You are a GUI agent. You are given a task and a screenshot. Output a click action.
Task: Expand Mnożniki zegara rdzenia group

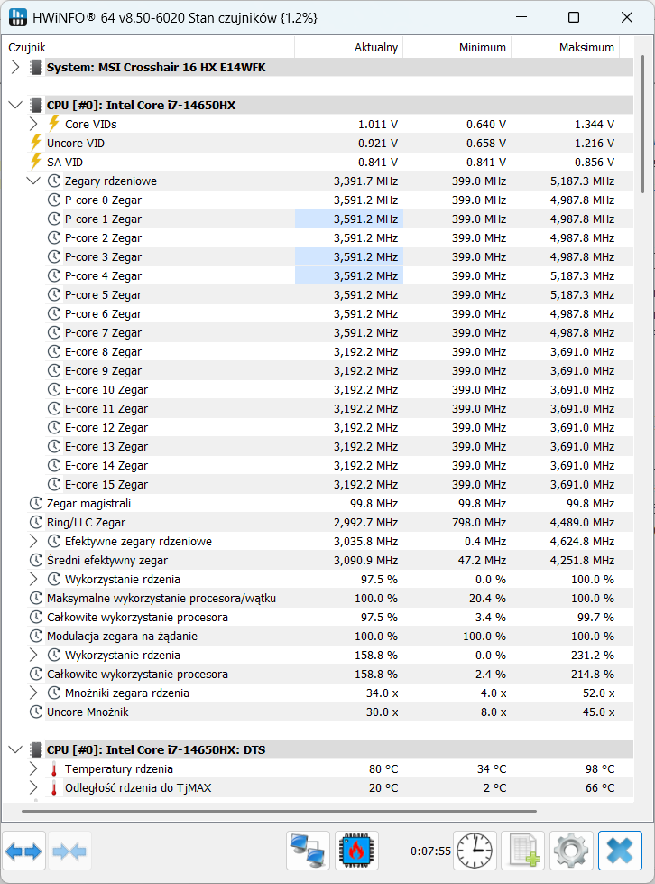coord(33,693)
